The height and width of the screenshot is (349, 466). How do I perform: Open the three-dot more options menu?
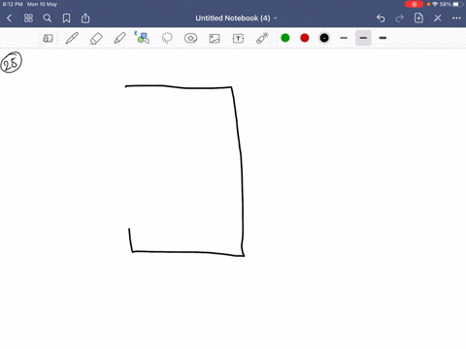click(456, 18)
